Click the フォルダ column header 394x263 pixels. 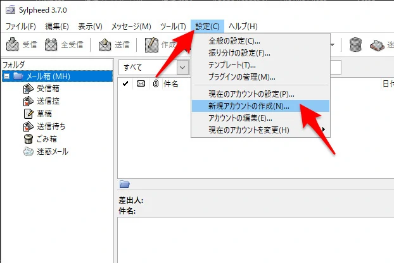(x=57, y=64)
